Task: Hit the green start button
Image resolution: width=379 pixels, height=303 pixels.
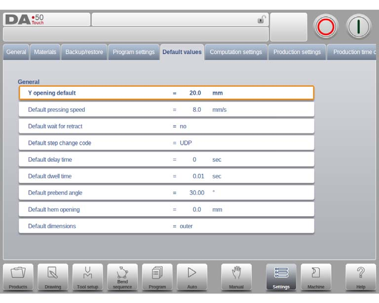Action: click(x=358, y=27)
